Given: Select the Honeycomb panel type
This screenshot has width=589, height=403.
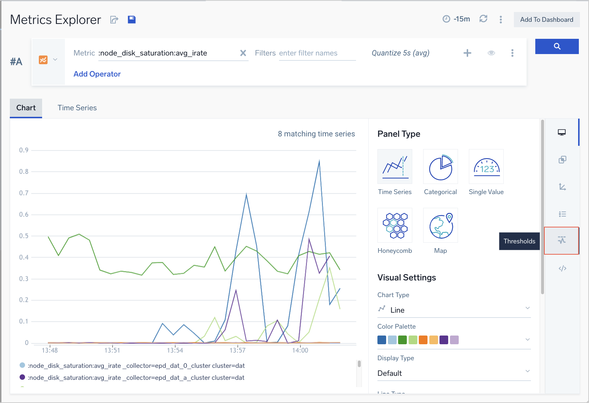Looking at the screenshot, I should pyautogui.click(x=394, y=225).
